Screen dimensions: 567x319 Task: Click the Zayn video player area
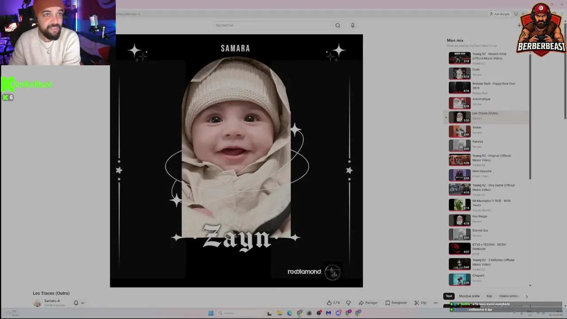[x=236, y=160]
